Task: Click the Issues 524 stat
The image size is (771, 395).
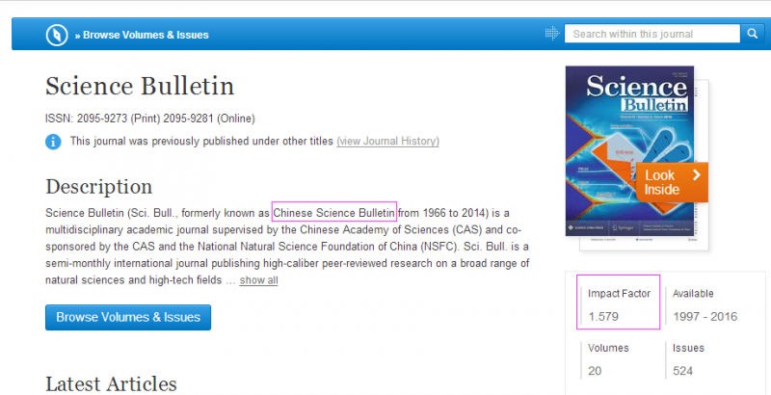Action: click(688, 358)
